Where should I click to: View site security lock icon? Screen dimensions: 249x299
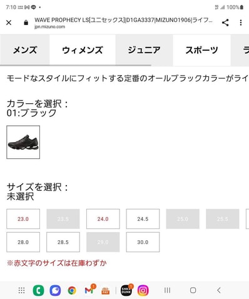coord(26,23)
